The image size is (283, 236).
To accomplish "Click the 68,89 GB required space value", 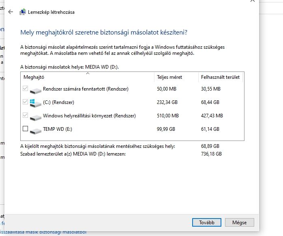I will [x=210, y=146].
